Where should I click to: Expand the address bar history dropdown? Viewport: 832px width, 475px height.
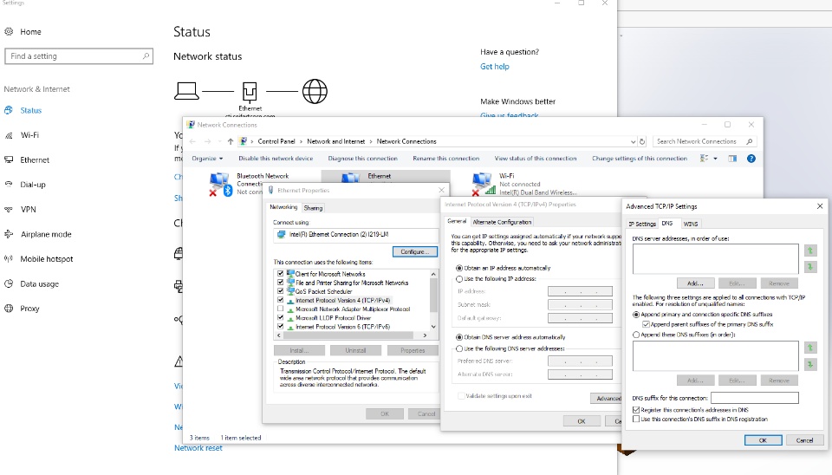(x=633, y=141)
